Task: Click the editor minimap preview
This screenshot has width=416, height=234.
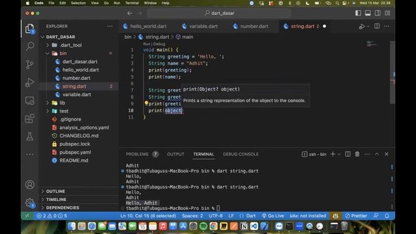Action: pos(372,44)
